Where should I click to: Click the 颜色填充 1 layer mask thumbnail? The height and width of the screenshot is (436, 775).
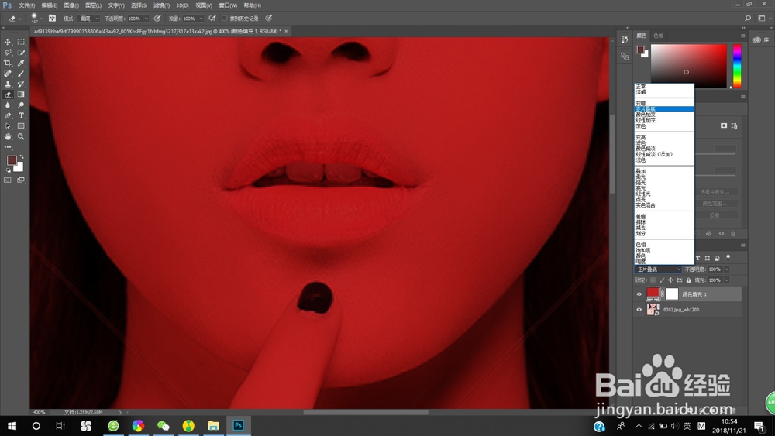[672, 294]
